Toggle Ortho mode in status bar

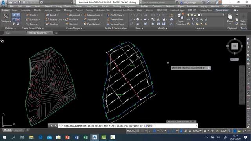coord(150,131)
